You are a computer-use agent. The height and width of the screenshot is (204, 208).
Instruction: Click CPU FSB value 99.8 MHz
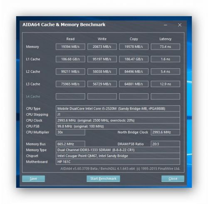click(x=118, y=126)
